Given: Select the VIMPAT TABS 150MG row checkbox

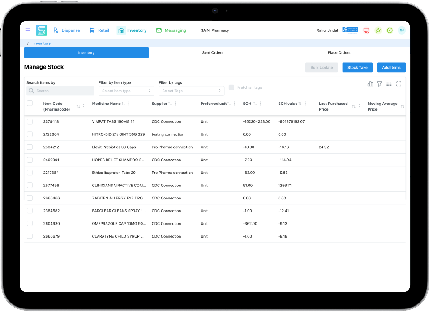Looking at the screenshot, I should (30, 121).
